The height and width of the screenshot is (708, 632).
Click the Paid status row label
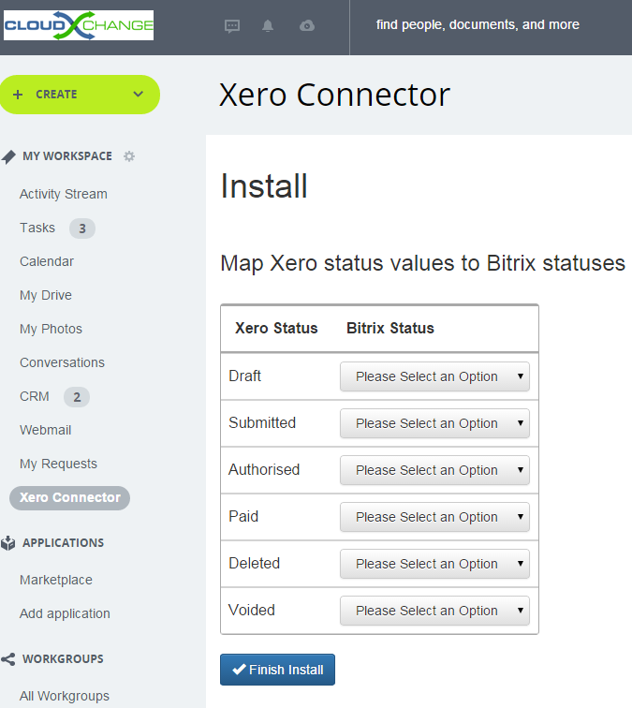(243, 517)
